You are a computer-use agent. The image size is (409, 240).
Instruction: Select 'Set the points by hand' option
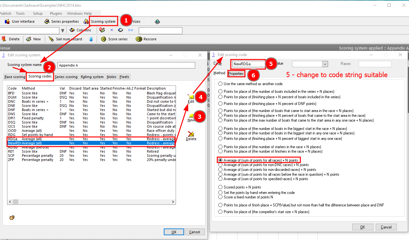click(256, 193)
